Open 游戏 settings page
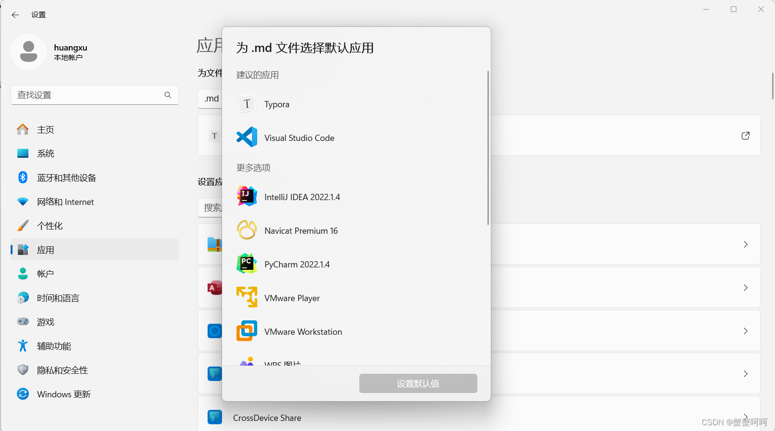Screen dimensions: 775x431 [95, 322]
